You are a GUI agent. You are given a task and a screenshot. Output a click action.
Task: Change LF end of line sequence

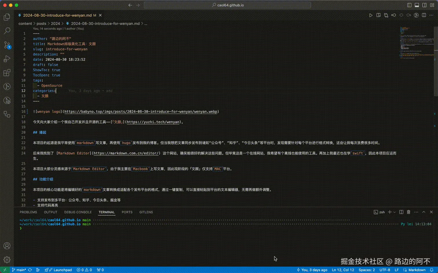pos(397,270)
